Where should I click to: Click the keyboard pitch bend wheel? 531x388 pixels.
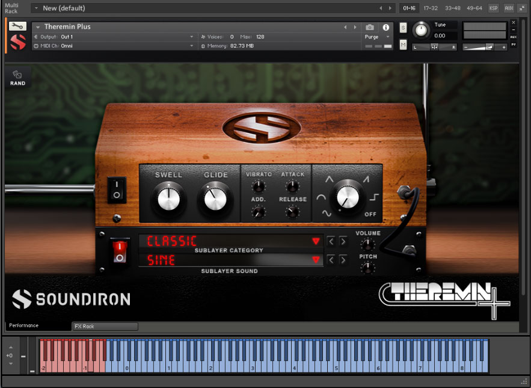click(23, 356)
